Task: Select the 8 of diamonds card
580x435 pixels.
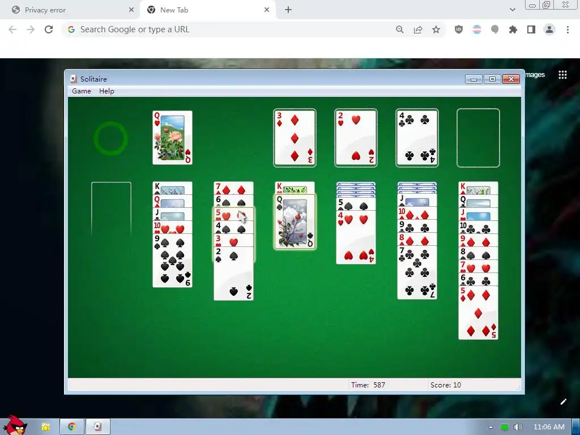Action: point(417,239)
